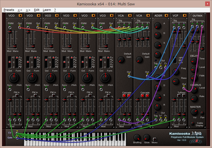Go to previous preset with << button
The height and width of the screenshot is (148, 212).
pyautogui.click(x=20, y=10)
